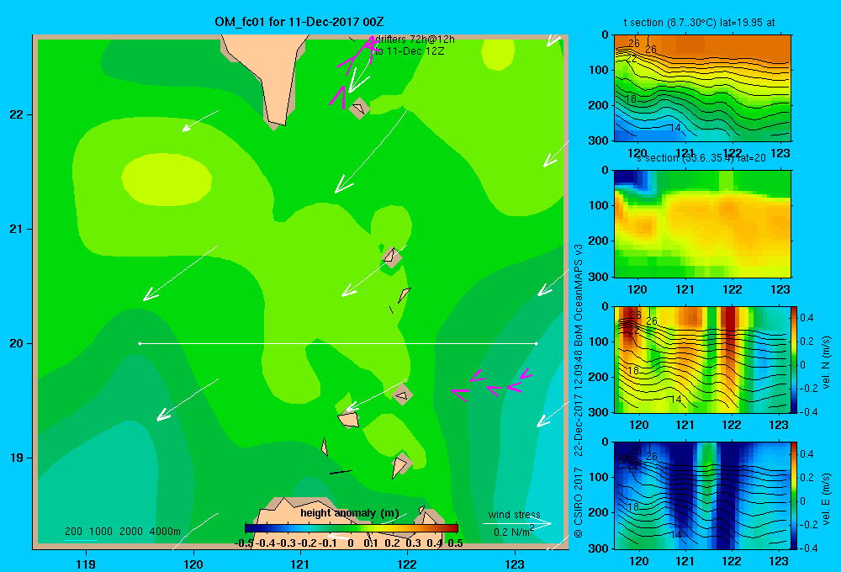This screenshot has width=841, height=572.
Task: Click the latitude 21 axis label
Action: point(16,229)
